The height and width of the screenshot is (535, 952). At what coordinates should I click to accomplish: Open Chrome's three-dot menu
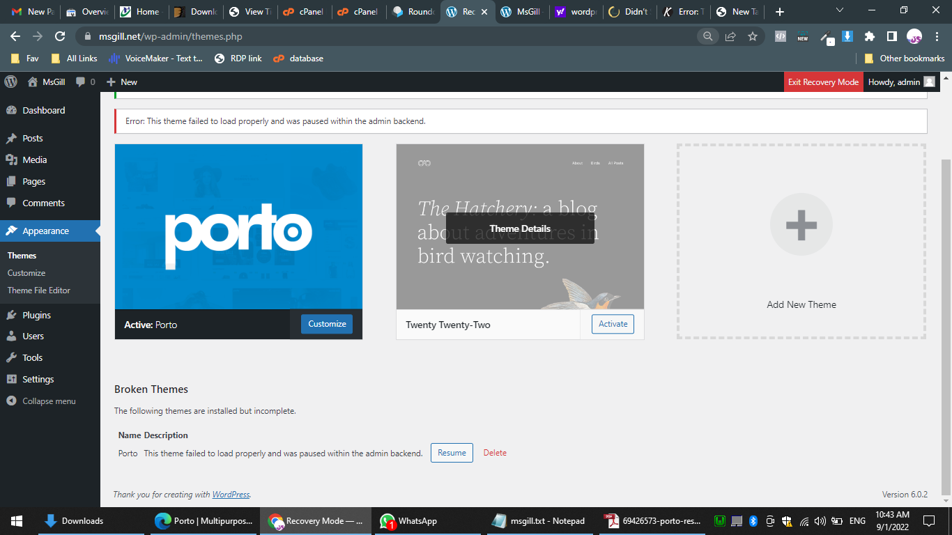click(x=937, y=36)
